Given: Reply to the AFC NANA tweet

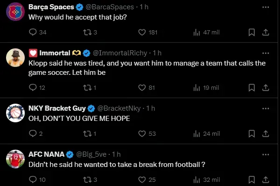Looking at the screenshot, I should [x=33, y=179].
